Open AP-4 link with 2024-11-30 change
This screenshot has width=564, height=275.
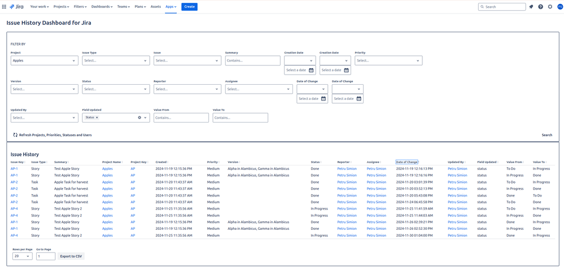[x=14, y=235]
